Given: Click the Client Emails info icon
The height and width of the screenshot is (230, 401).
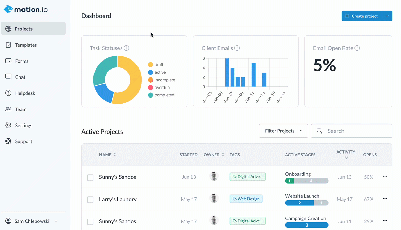Looking at the screenshot, I should (x=237, y=48).
